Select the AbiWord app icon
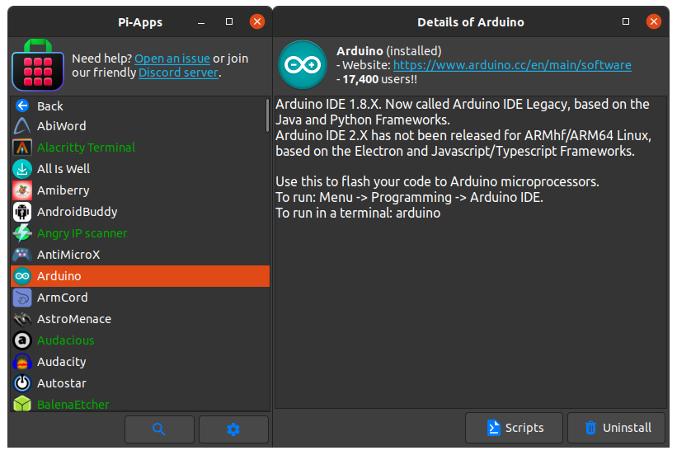Viewport: 677px width, 455px height. (x=22, y=126)
